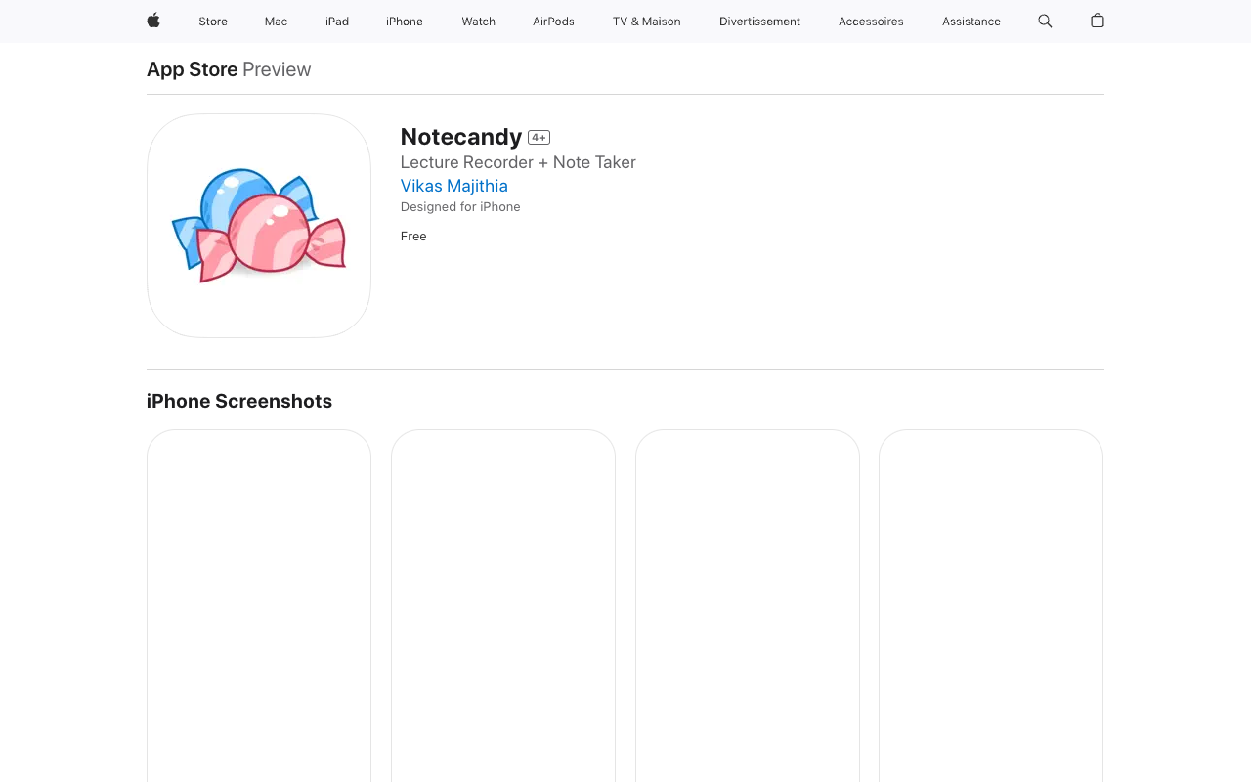Viewport: 1251px width, 782px height.
Task: Click the Apple logo in navigation bar
Action: tap(153, 21)
